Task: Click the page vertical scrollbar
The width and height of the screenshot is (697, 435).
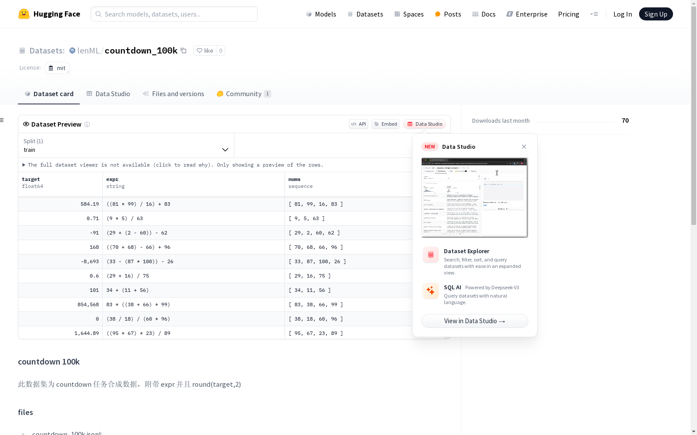Action: 694,115
